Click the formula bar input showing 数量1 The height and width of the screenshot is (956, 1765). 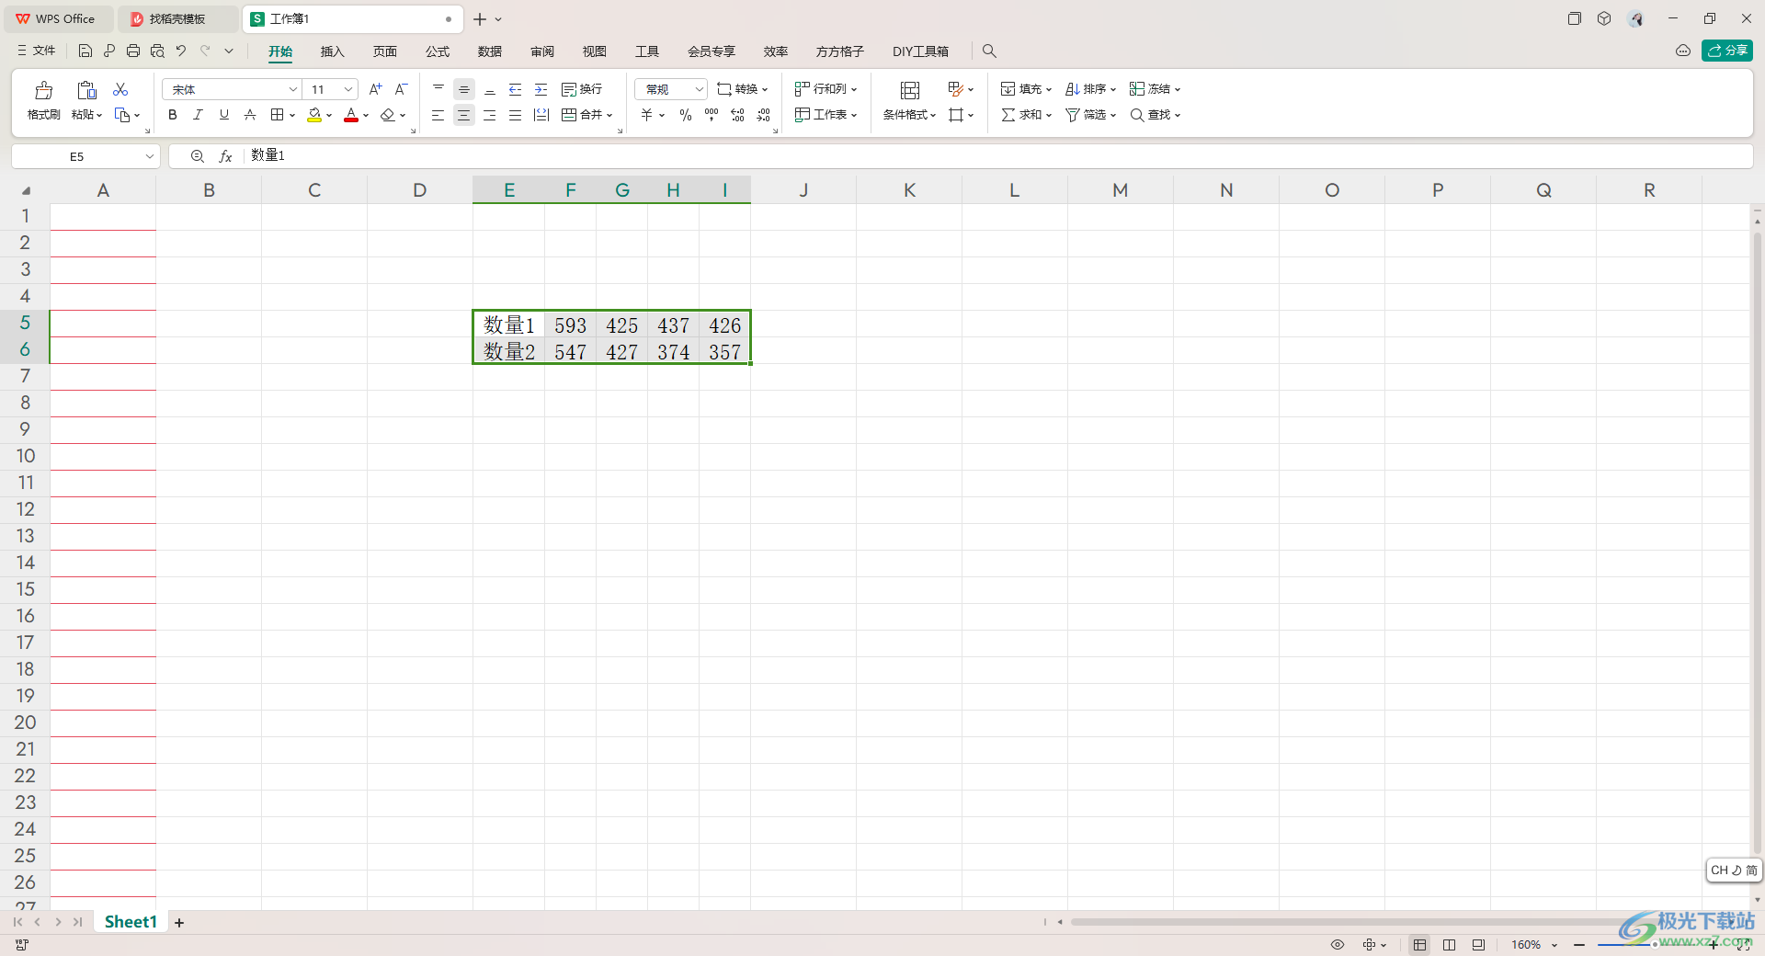point(997,156)
